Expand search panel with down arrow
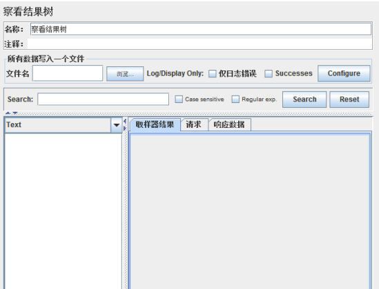379x289 pixels. click(x=15, y=113)
